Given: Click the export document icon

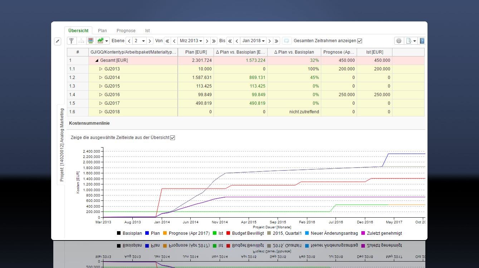Looking at the screenshot, I should coord(409,41).
